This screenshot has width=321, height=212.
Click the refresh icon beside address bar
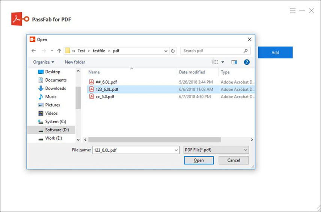(x=173, y=51)
